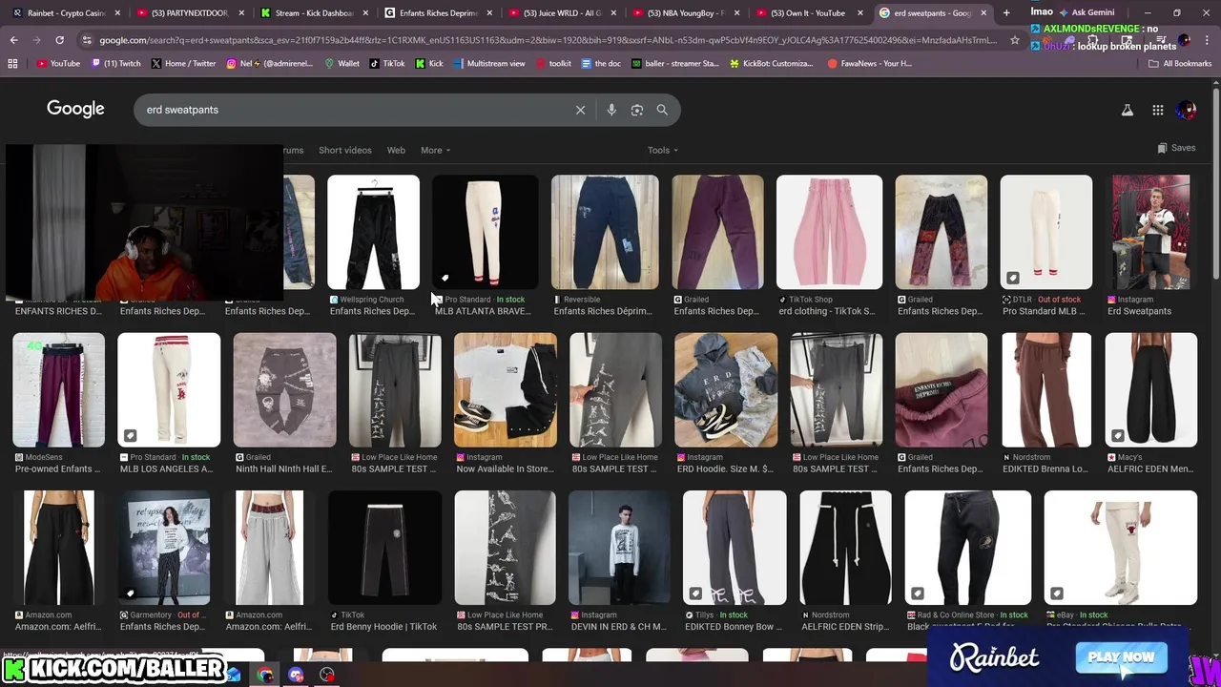Open Tillys EDIKTED Bonney Bow thumbnail
This screenshot has width=1221, height=687.
click(x=735, y=548)
